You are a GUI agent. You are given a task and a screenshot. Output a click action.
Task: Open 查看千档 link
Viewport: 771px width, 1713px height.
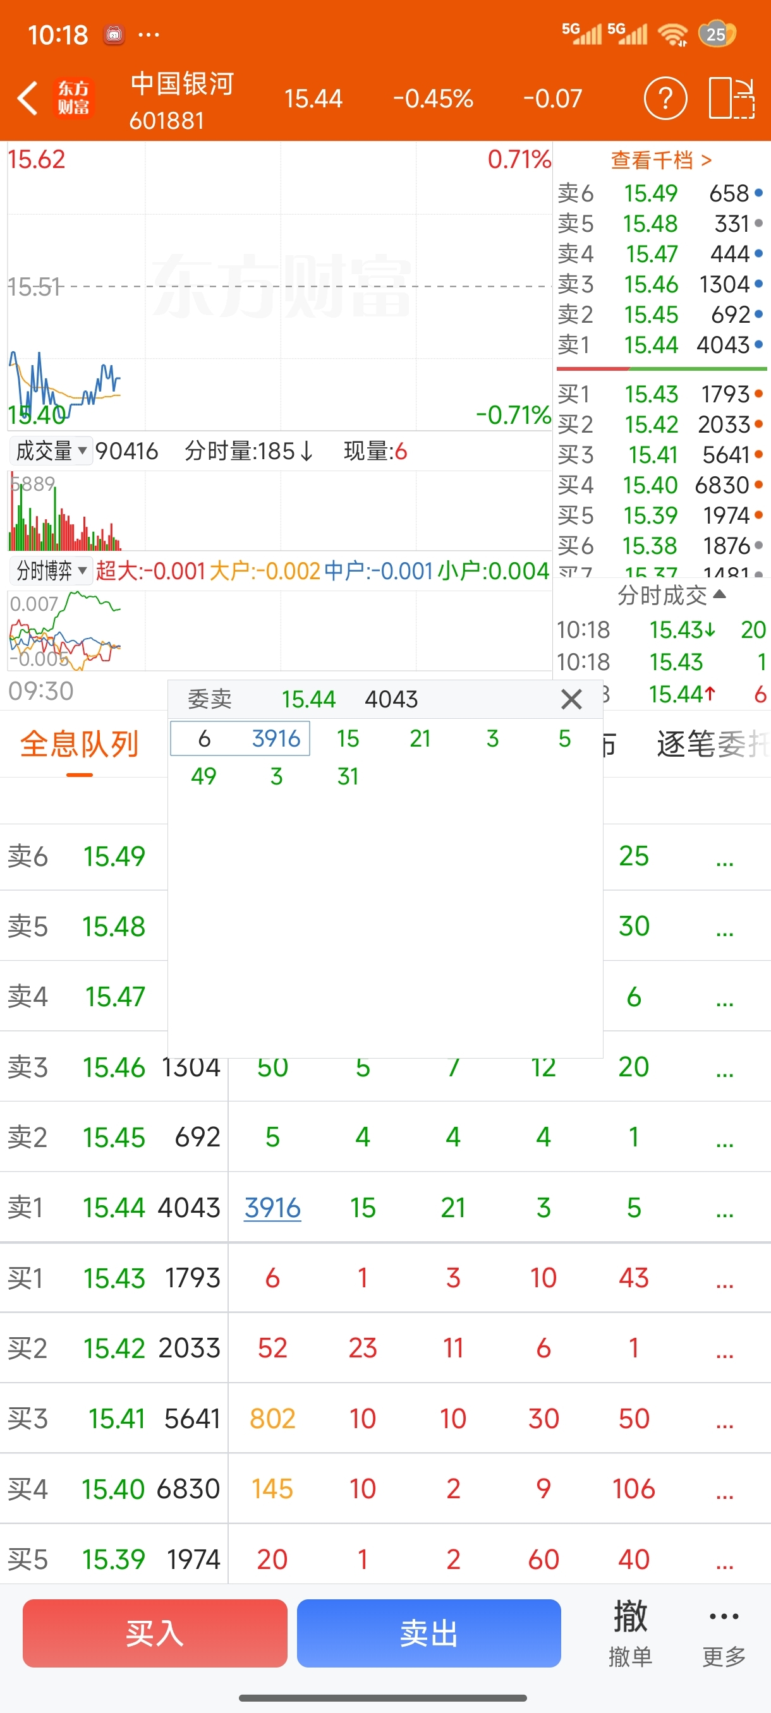(661, 160)
